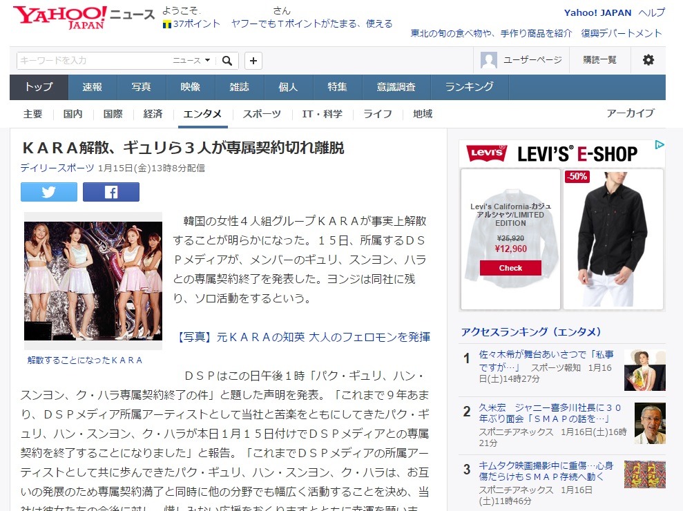Open ranking 2 久米宏 article
Viewport: 683px width, 511px height.
[550, 413]
